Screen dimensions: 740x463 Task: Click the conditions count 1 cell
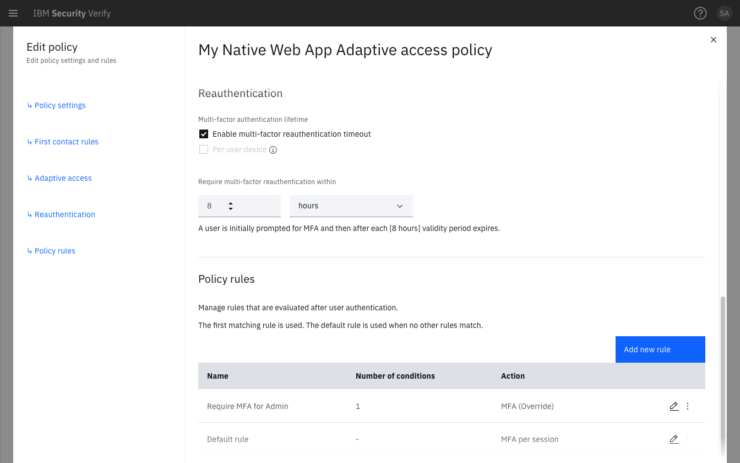(358, 406)
